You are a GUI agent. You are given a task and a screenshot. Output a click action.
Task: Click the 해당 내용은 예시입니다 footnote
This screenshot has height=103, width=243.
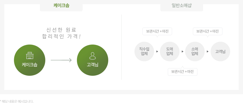coord(17,102)
